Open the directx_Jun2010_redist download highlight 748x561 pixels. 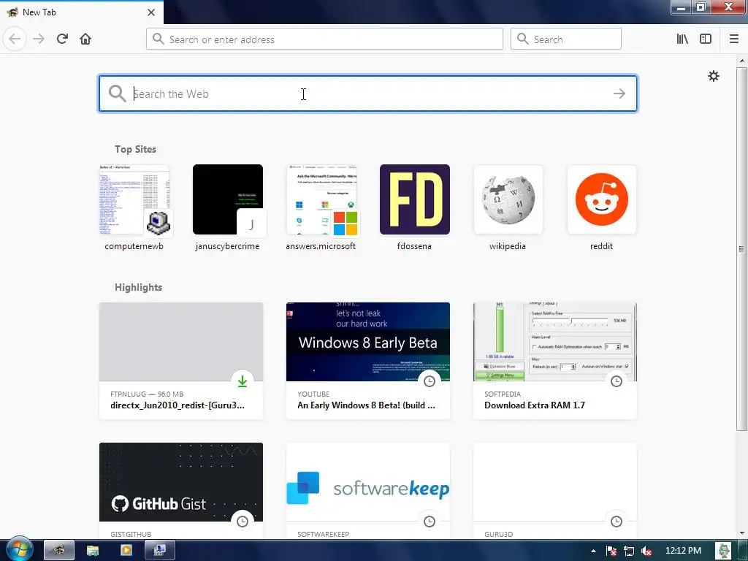181,361
